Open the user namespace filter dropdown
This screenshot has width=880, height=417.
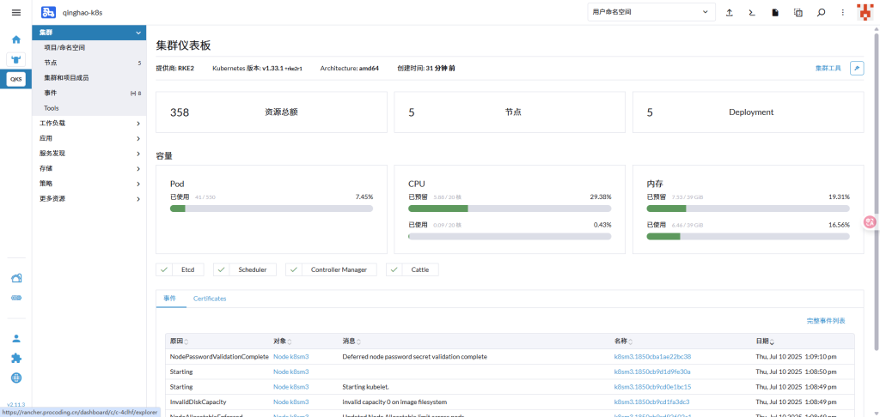[x=651, y=12]
